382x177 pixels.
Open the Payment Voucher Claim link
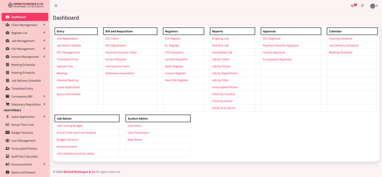[121, 52]
